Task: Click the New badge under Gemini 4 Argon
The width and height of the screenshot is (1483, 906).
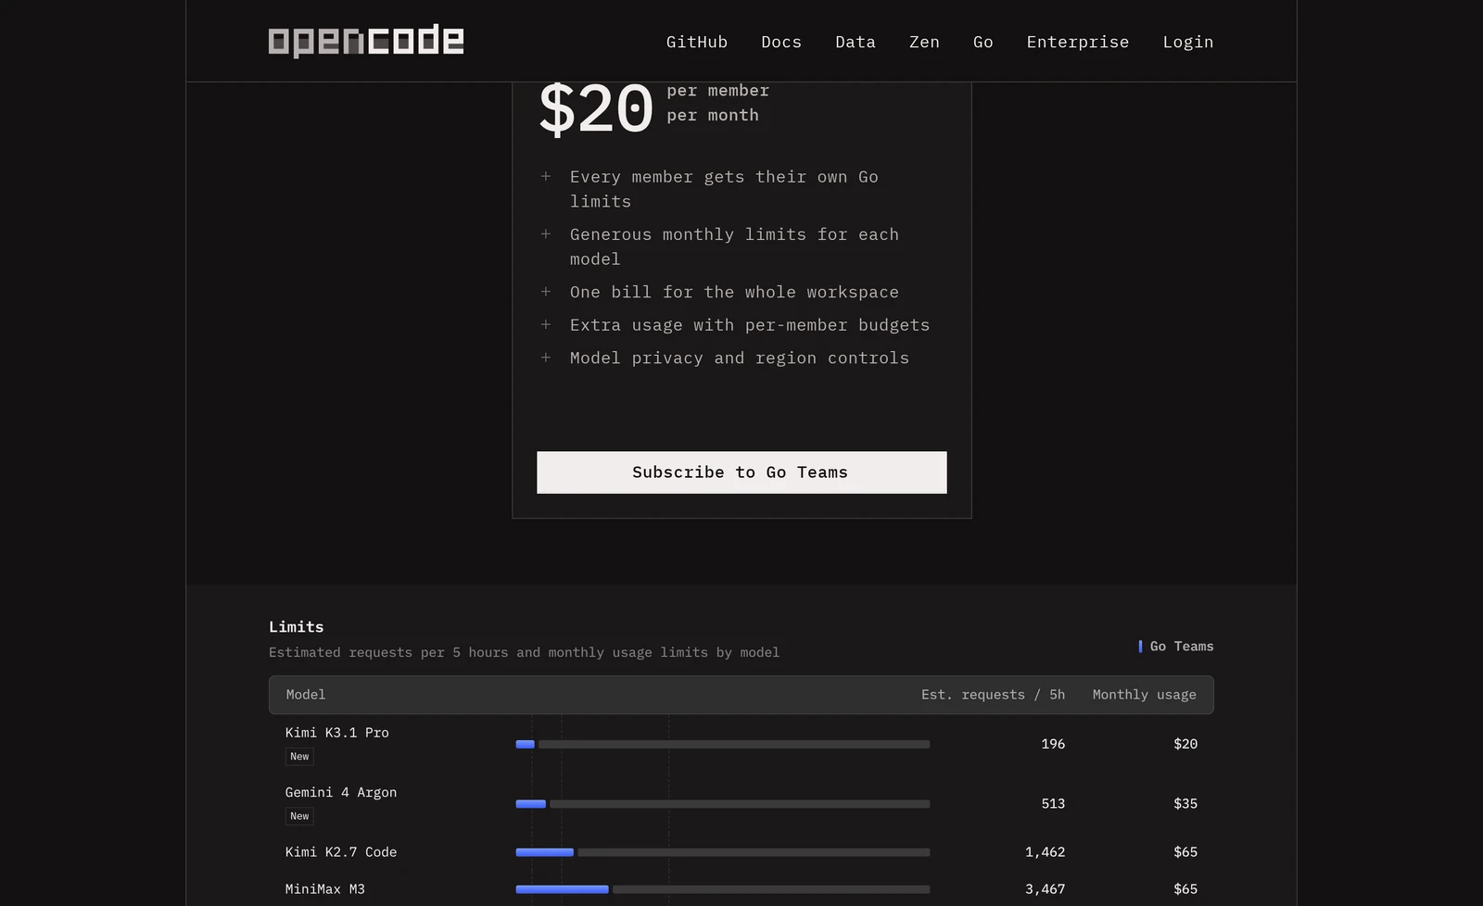Action: point(299,816)
